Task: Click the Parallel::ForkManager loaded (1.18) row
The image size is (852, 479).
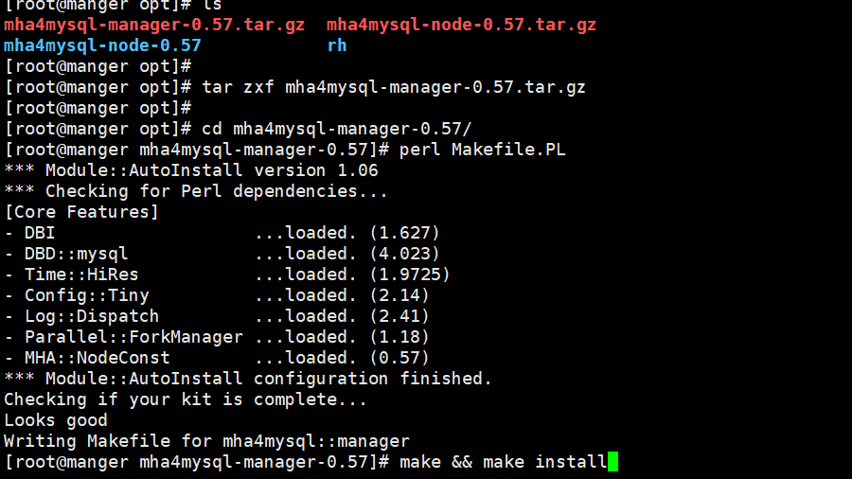Action: 217,337
